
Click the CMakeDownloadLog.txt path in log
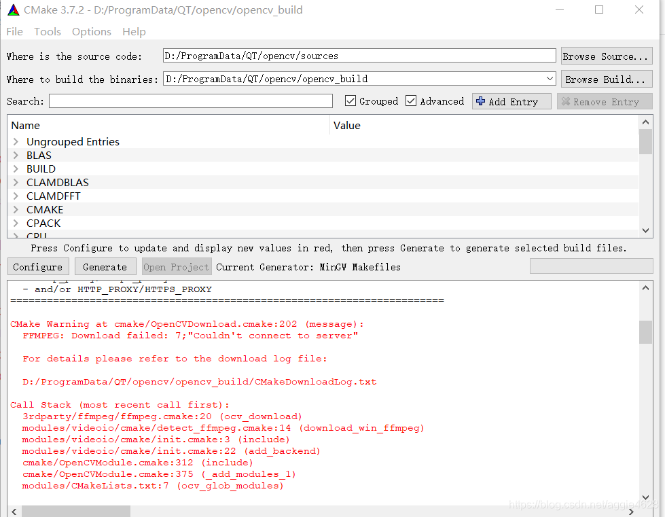[x=199, y=382]
